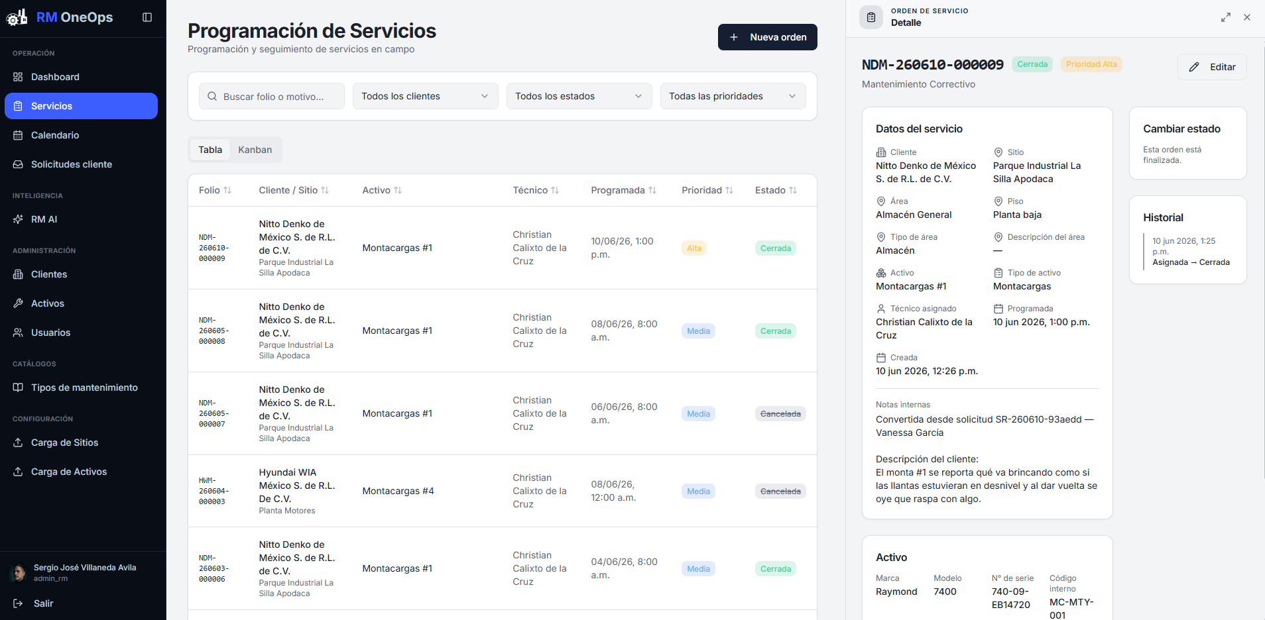Click the Usuarios people icon
This screenshot has width=1265, height=620.
pyautogui.click(x=18, y=333)
